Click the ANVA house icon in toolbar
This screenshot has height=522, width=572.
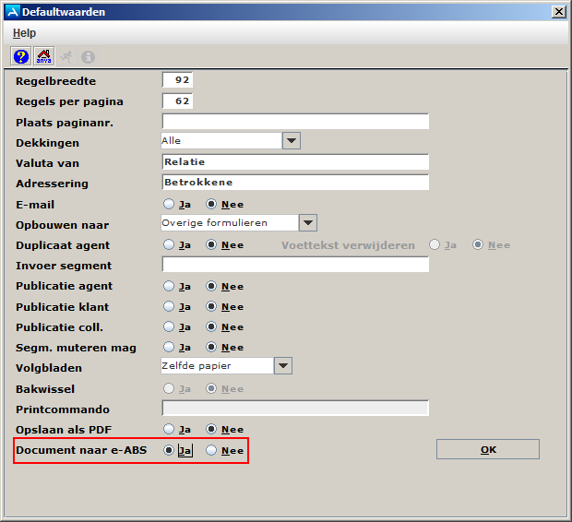click(x=43, y=56)
